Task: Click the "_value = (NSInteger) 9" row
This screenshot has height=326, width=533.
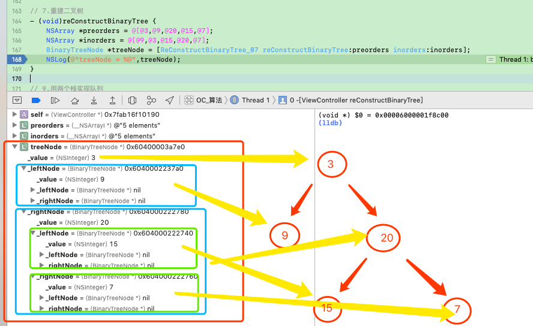Action: click(x=70, y=179)
